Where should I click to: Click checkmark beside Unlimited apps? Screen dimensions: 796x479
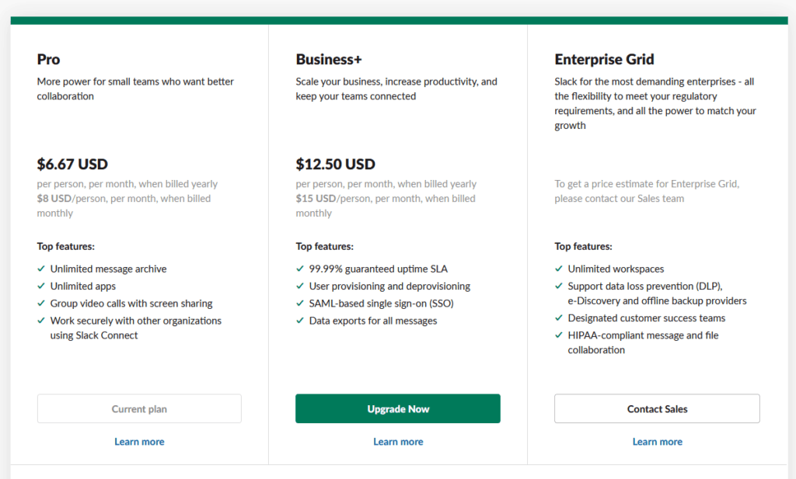pos(41,286)
